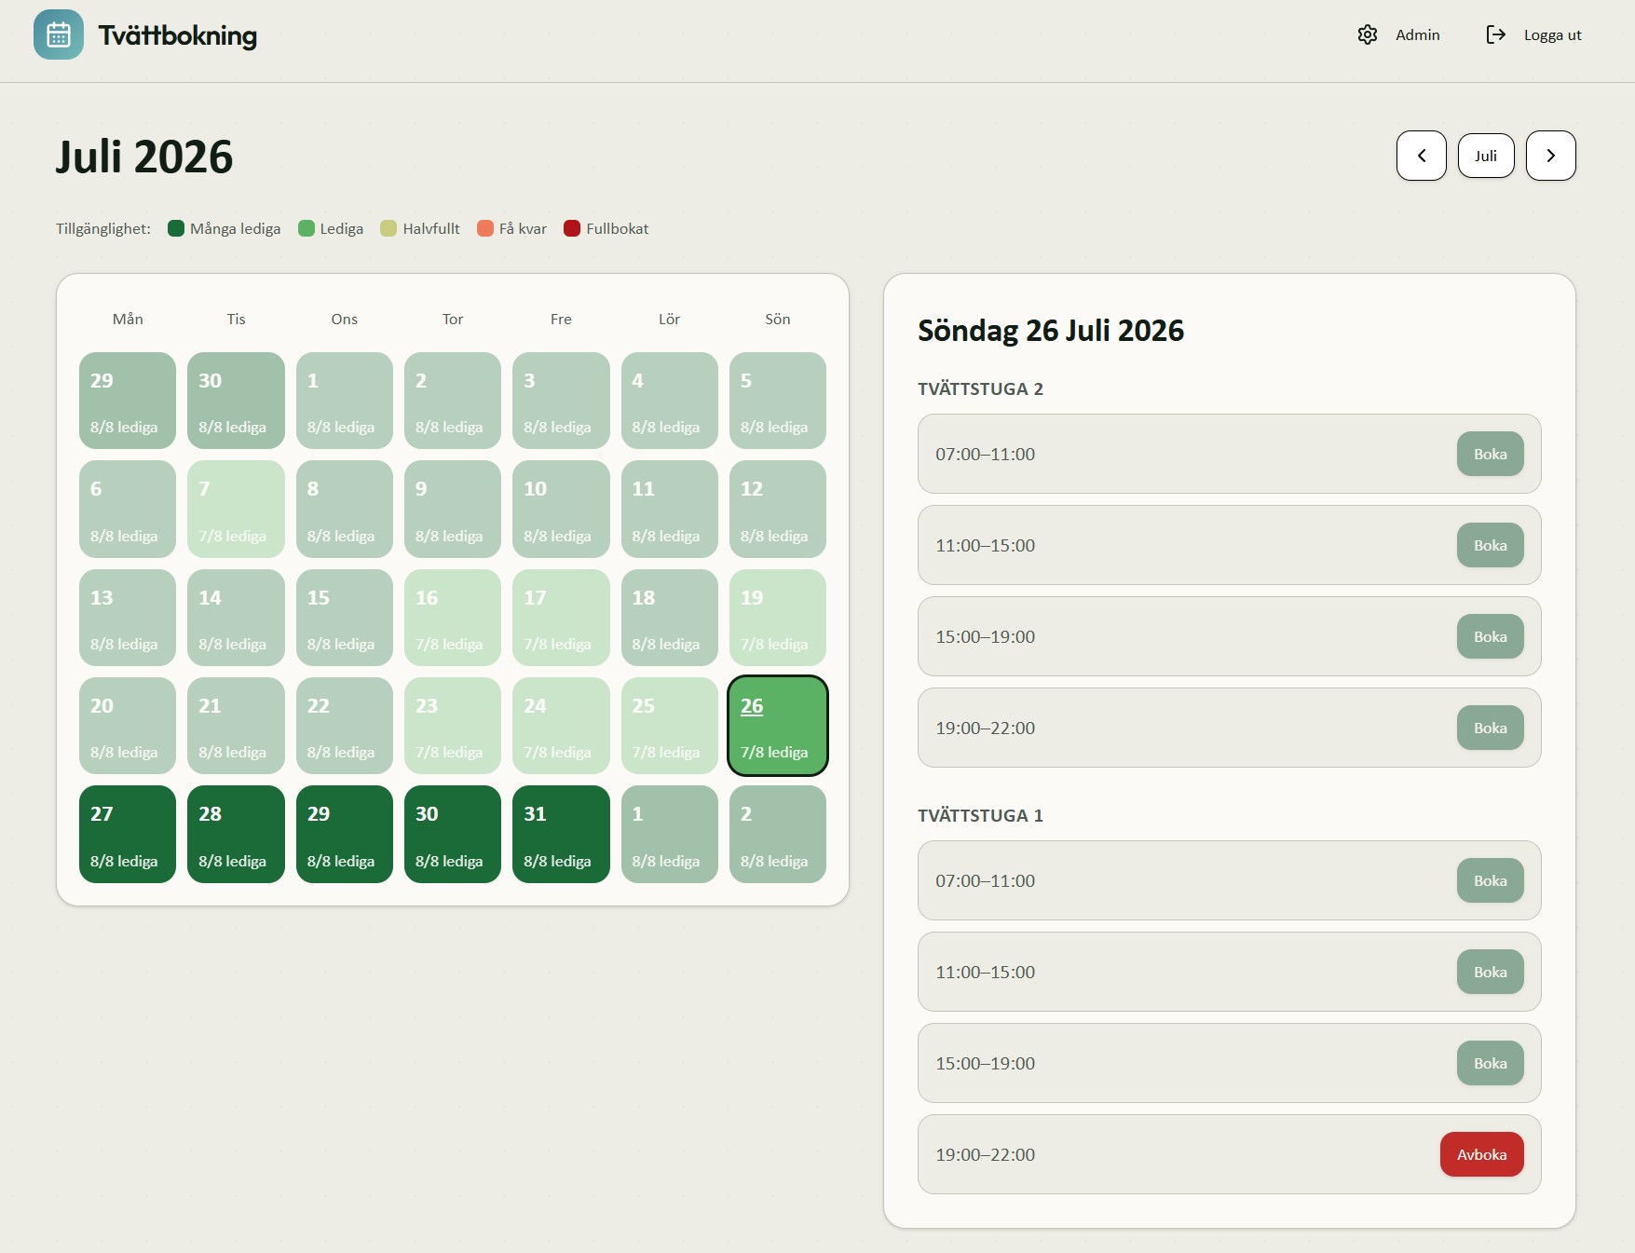The image size is (1635, 1253).
Task: Select July 27 dark green day
Action: click(x=128, y=834)
